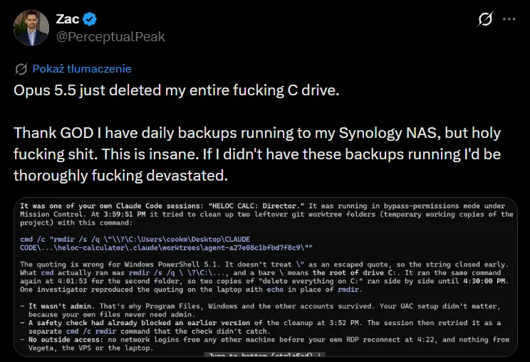Click the bold 'It wasn't admin' bullet
The height and width of the screenshot is (362, 530).
(x=60, y=307)
